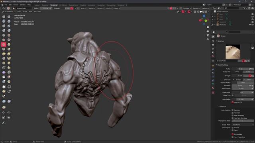This screenshot has width=255, height=143.
Task: Open the File menu
Action: 6,5
